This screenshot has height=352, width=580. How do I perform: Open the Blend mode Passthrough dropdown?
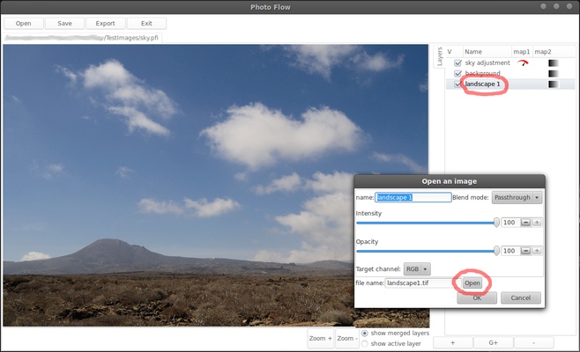coord(517,197)
